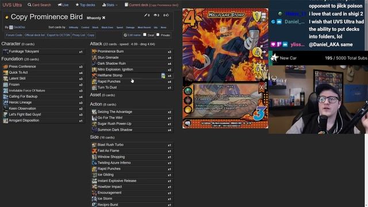Sort cards by Most Recent
The image size is (368, 207).
[x=144, y=28]
